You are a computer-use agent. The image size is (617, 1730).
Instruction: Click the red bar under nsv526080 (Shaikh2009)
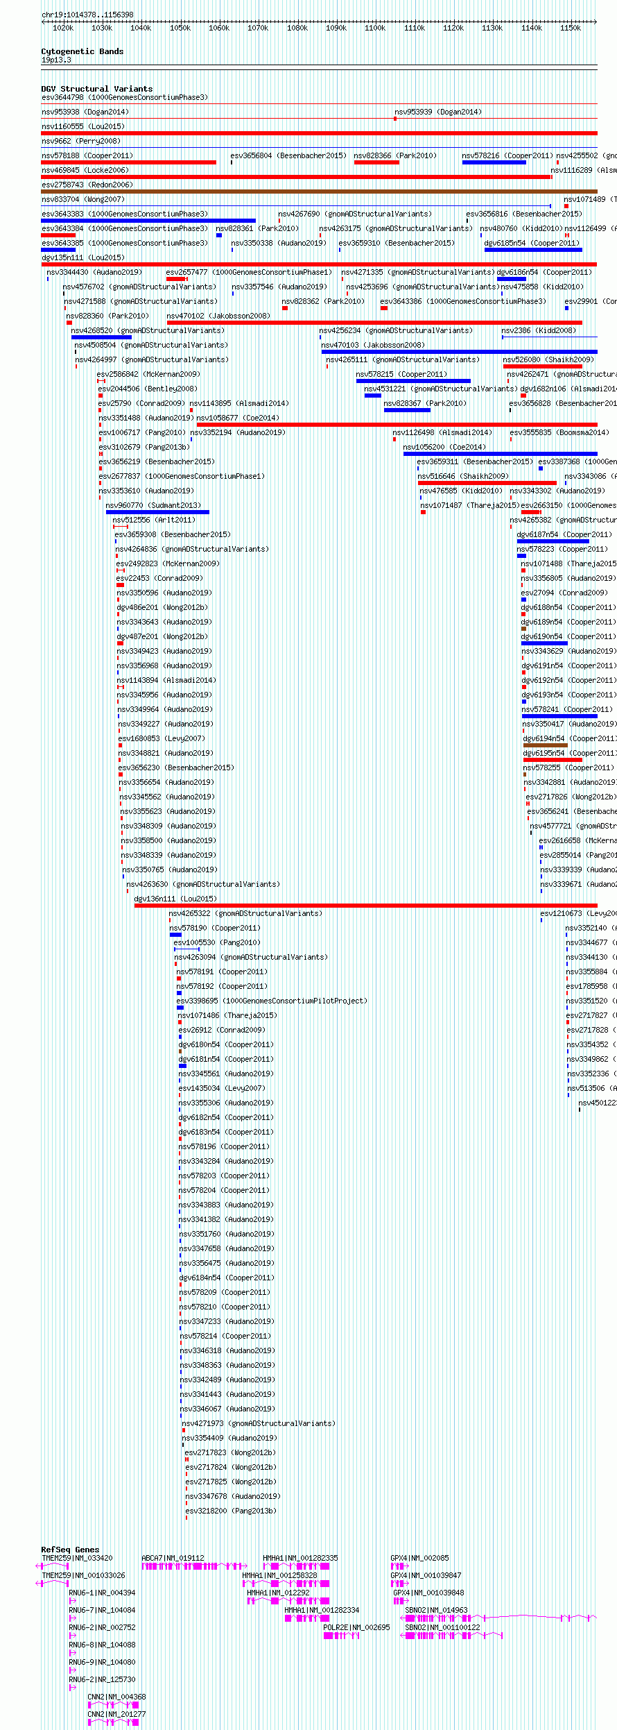[543, 366]
